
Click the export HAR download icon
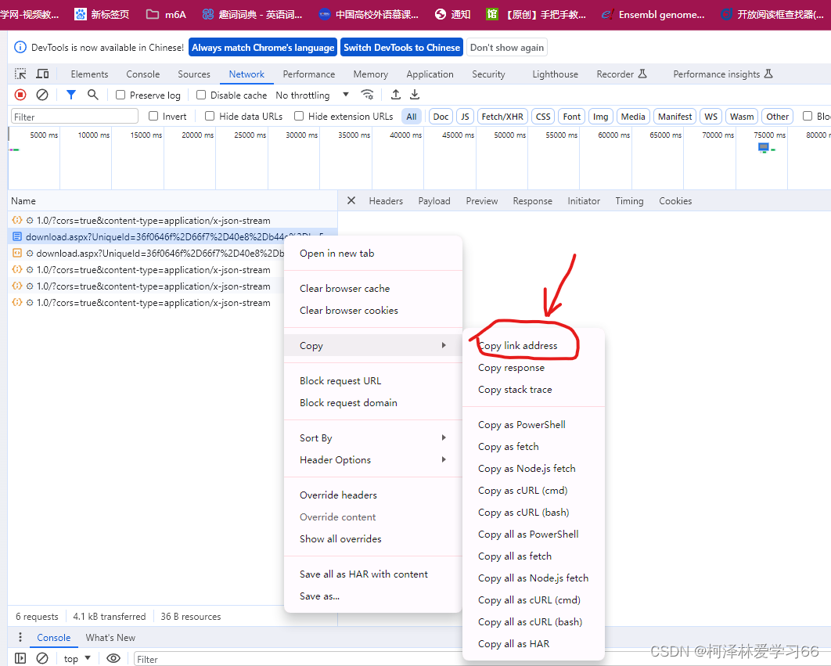click(415, 95)
